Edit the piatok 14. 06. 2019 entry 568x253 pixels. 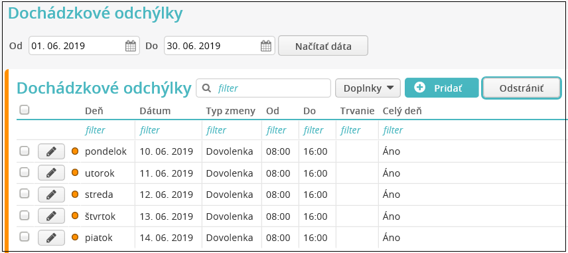[x=52, y=238]
